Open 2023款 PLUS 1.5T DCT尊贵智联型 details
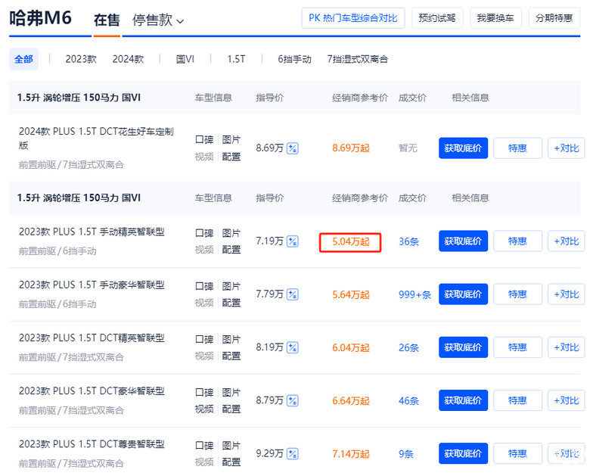 click(x=92, y=444)
